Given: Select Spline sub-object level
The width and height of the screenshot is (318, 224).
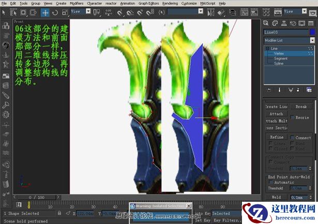Looking at the screenshot, I should [x=279, y=63].
